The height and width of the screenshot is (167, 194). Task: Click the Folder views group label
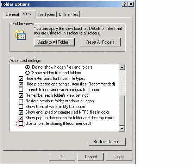click(23, 24)
